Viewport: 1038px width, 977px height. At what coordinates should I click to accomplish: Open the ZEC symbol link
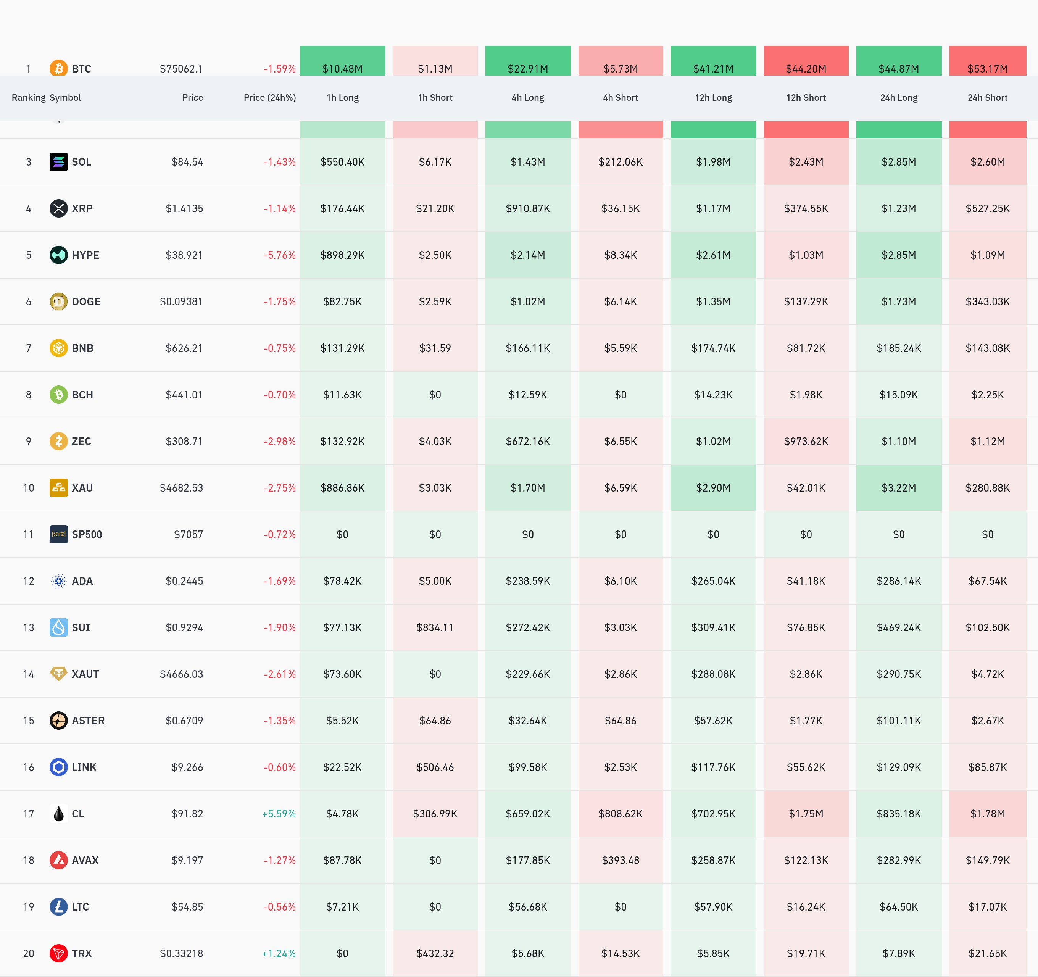click(x=81, y=441)
